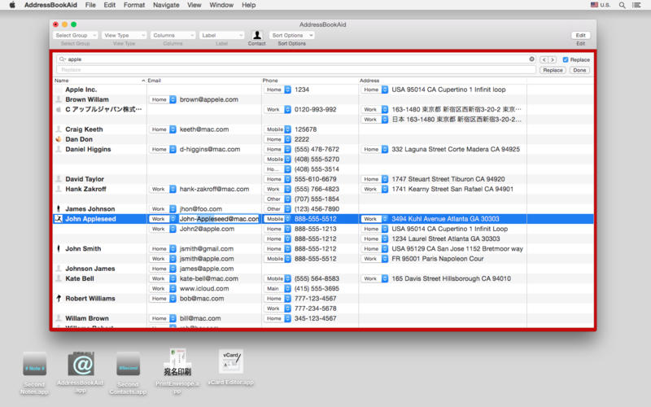The width and height of the screenshot is (651, 407).
Task: Open the vCard Editor.app desktop icon
Action: 231,362
